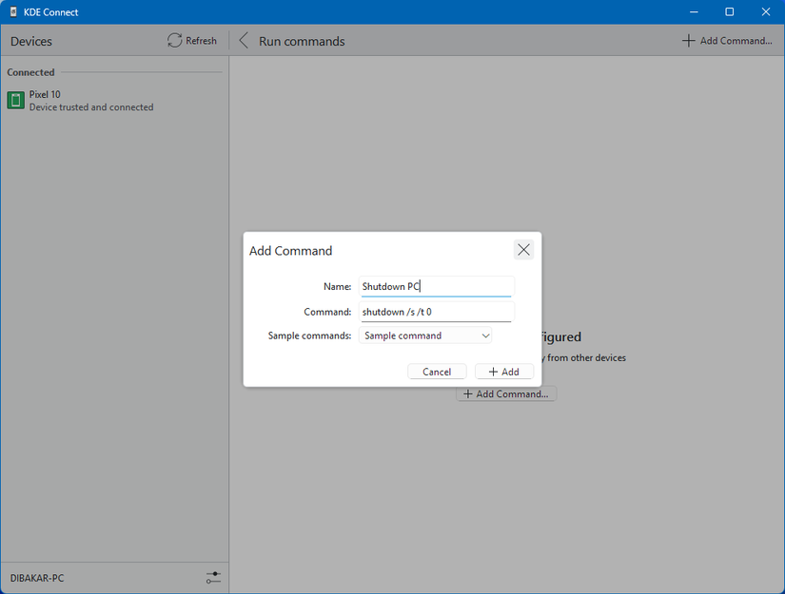The width and height of the screenshot is (785, 594).
Task: Click the Sample command selector chevron
Action: click(485, 335)
